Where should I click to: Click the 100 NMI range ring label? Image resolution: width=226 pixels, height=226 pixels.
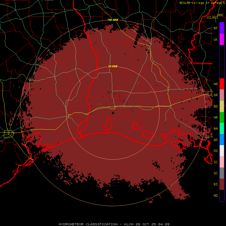pyautogui.click(x=113, y=20)
